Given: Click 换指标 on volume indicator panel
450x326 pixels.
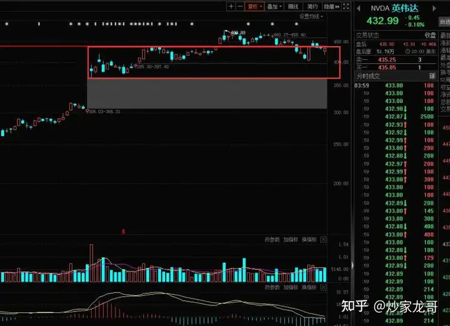Looking at the screenshot, I should coord(309,239).
